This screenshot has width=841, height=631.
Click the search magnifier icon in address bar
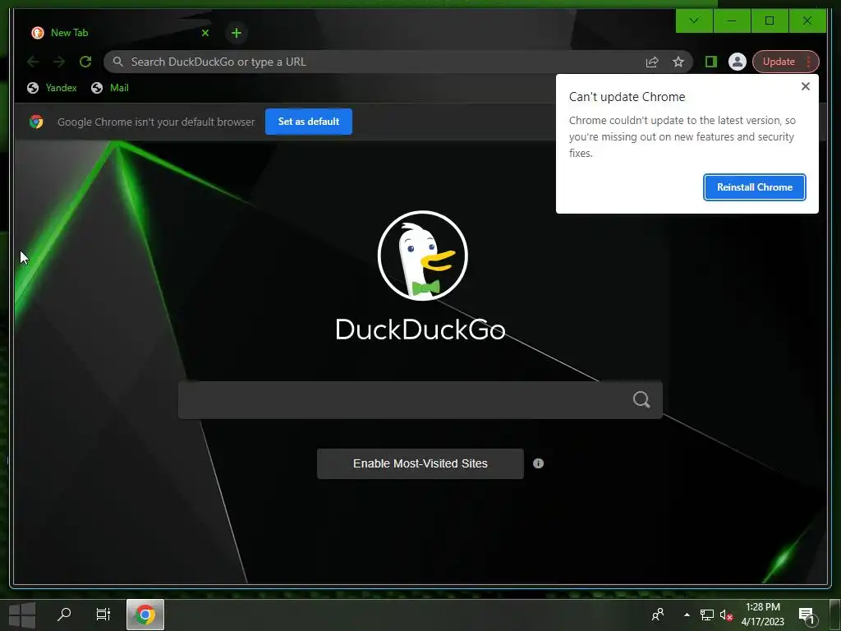point(118,61)
